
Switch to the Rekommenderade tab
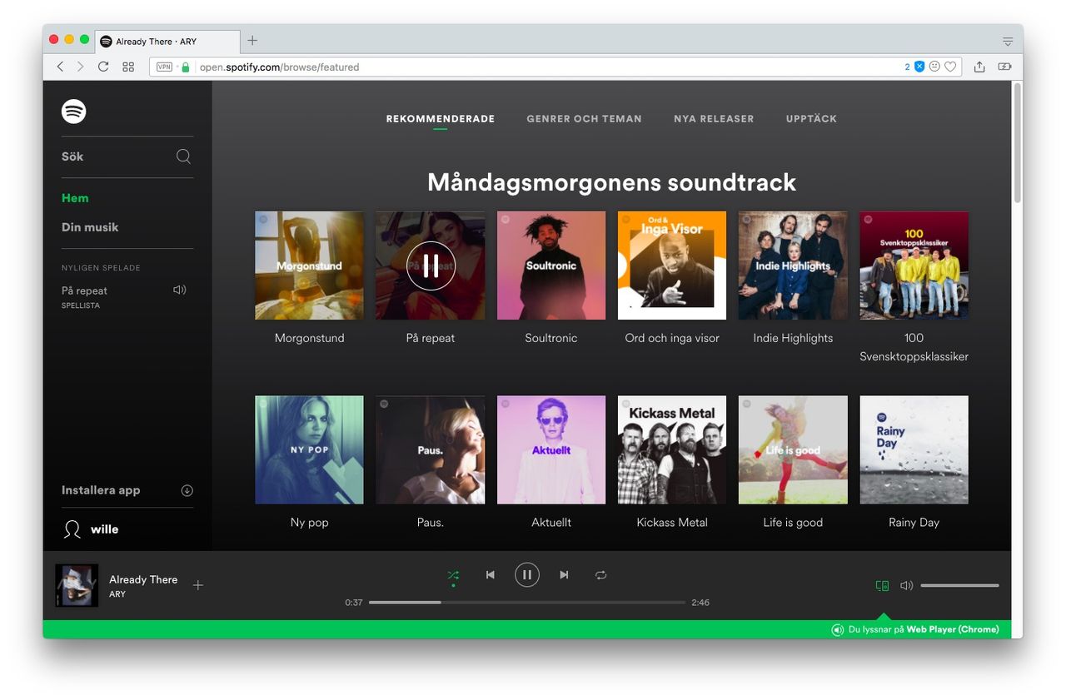[441, 119]
